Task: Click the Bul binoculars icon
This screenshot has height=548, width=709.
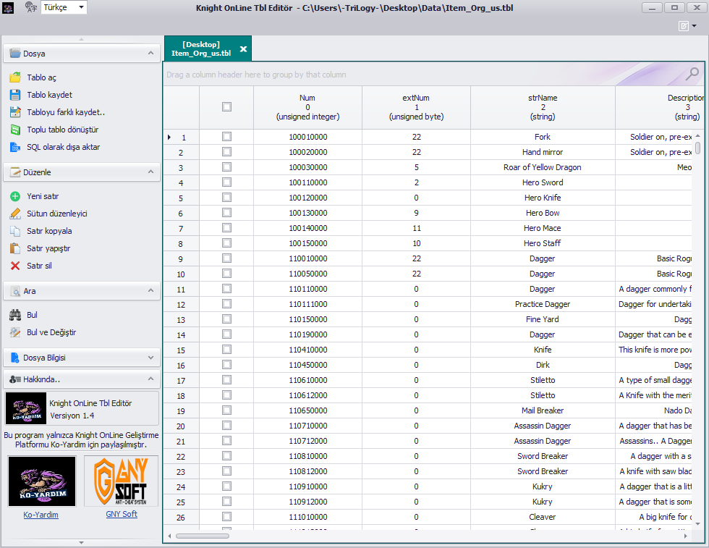Action: click(x=15, y=315)
